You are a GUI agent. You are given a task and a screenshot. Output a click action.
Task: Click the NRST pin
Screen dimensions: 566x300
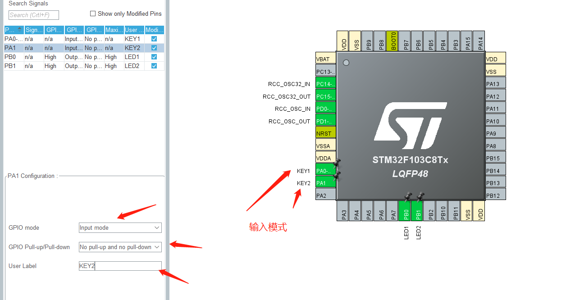click(x=326, y=133)
